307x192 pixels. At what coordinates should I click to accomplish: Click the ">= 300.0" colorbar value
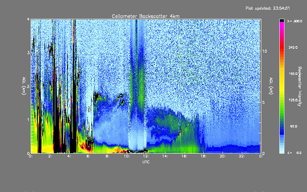click(295, 21)
